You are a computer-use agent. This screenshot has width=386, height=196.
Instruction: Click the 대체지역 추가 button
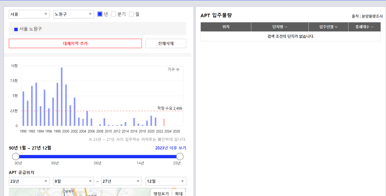75,43
